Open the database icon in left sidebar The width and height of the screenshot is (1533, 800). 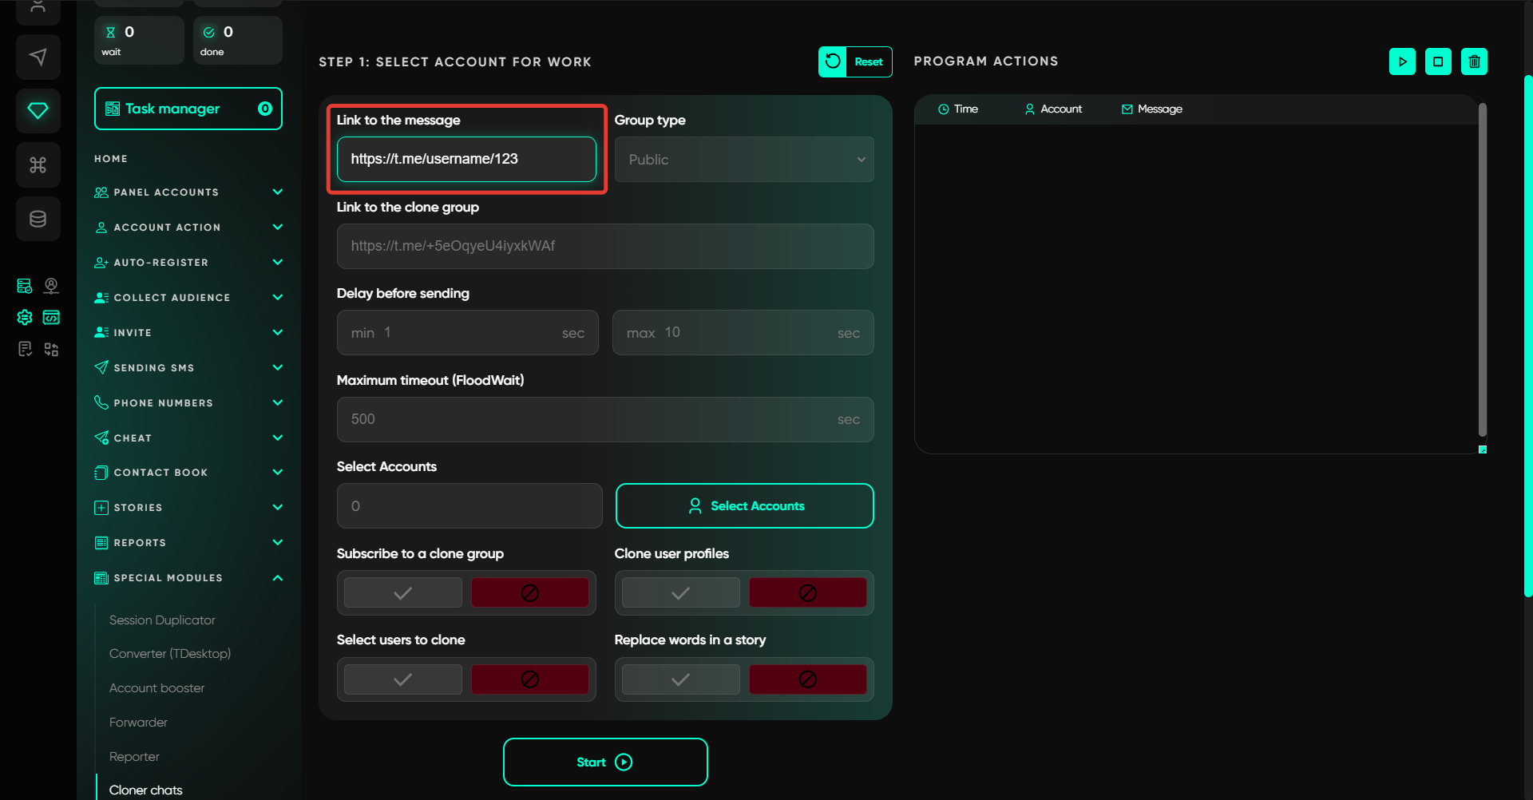click(x=38, y=219)
